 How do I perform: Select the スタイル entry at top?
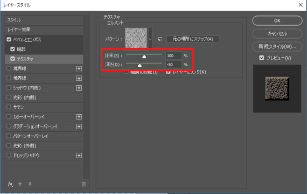44,20
